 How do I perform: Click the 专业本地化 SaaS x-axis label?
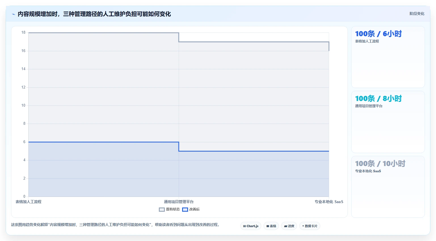click(x=329, y=202)
